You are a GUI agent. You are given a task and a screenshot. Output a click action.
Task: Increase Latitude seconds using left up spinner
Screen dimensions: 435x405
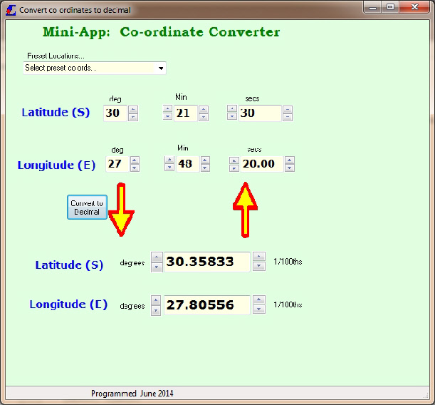[x=232, y=109]
